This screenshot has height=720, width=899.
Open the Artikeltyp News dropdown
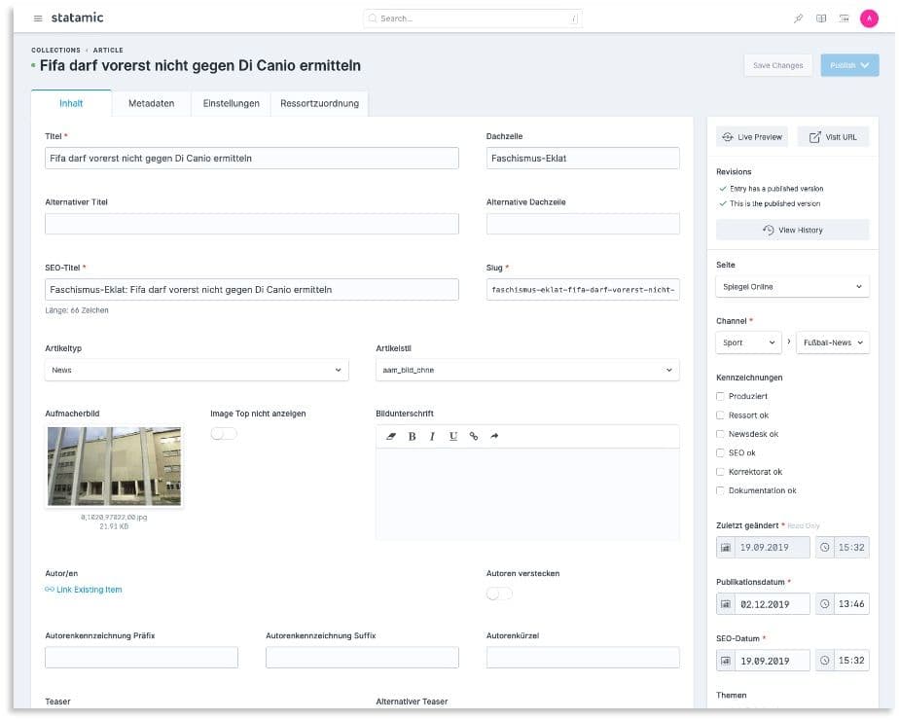click(x=197, y=371)
